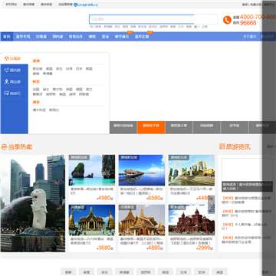Click the 亚洲 region heading

(x=36, y=61)
